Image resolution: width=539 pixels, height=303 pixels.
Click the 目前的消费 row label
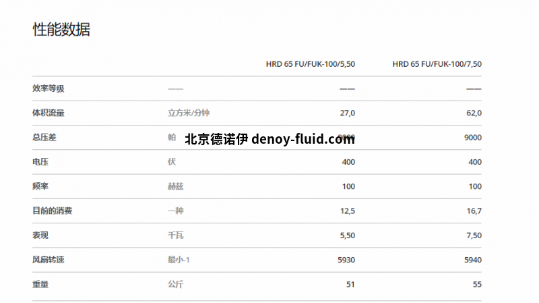[53, 211]
